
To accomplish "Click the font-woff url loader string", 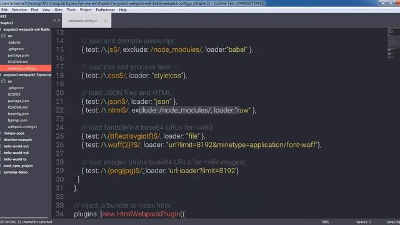I will pyautogui.click(x=242, y=145).
